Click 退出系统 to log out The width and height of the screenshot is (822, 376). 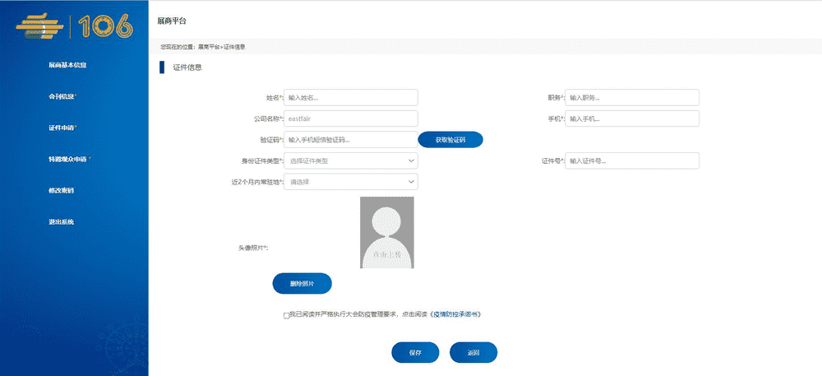62,222
